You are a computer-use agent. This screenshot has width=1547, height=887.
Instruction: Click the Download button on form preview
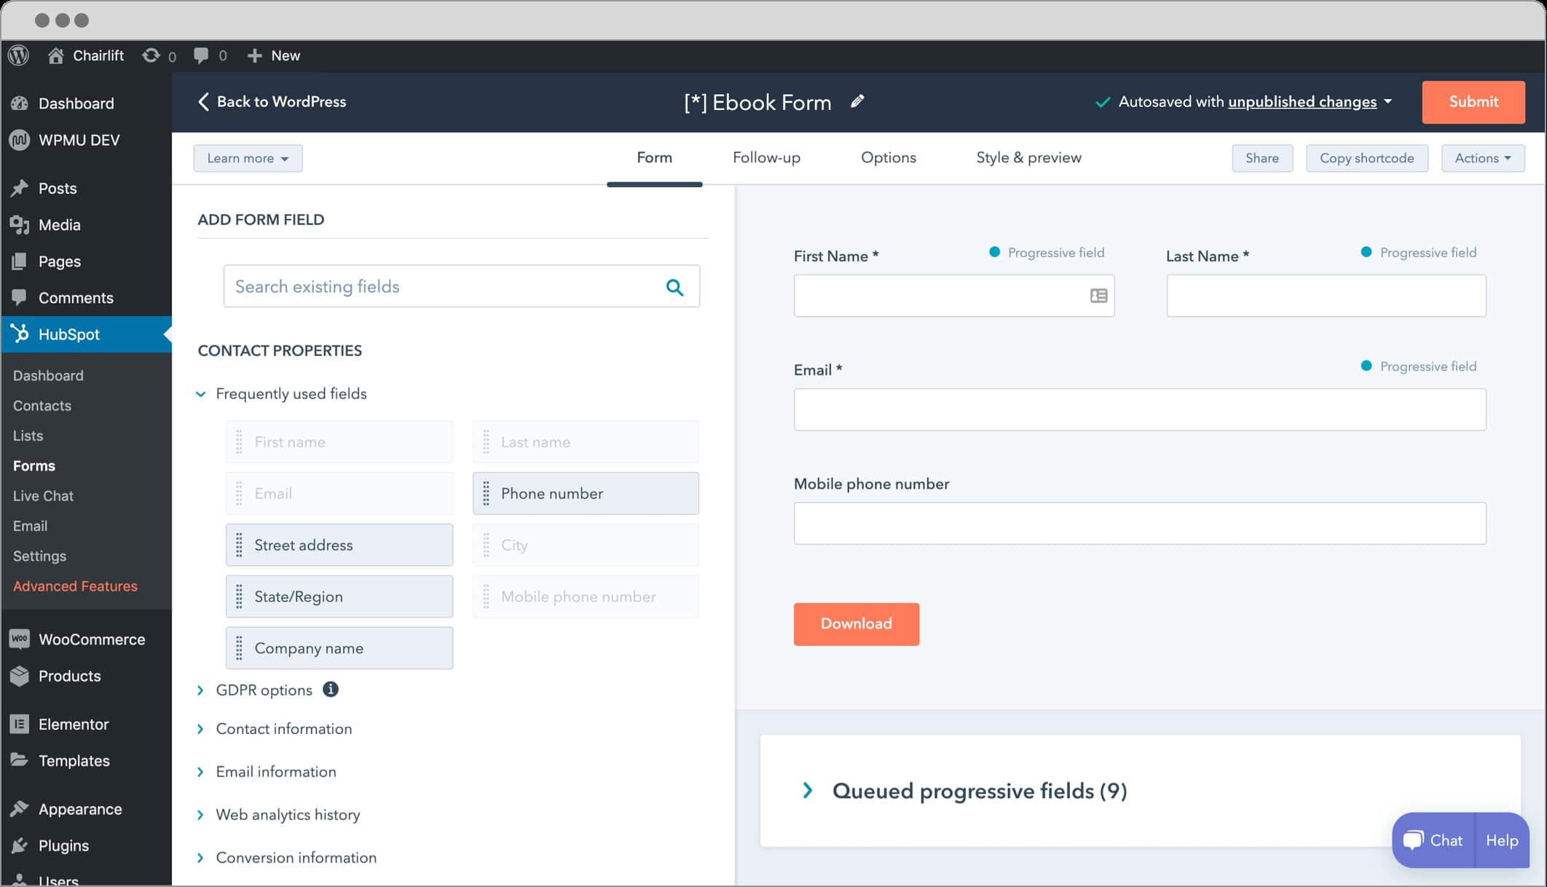coord(857,623)
